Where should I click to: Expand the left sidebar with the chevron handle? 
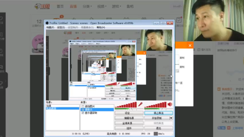tap(5, 81)
